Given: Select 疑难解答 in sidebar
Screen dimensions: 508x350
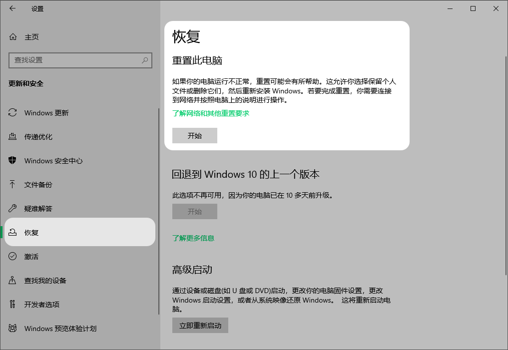Looking at the screenshot, I should pos(80,209).
